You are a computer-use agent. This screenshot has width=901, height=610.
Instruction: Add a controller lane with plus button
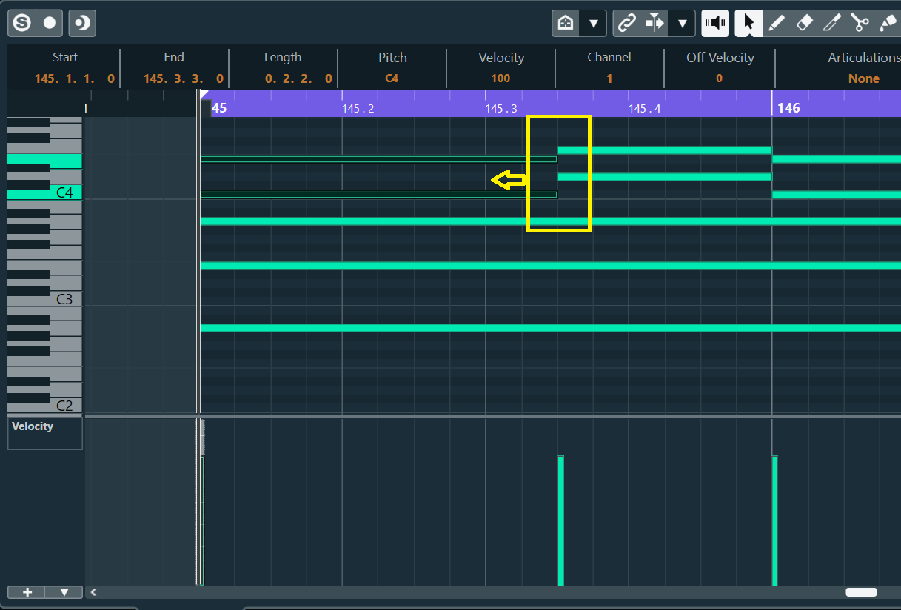pos(27,592)
